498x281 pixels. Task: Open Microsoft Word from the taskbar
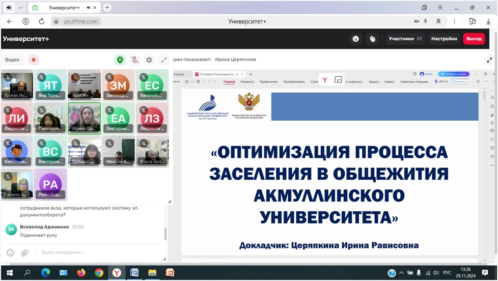point(134,273)
